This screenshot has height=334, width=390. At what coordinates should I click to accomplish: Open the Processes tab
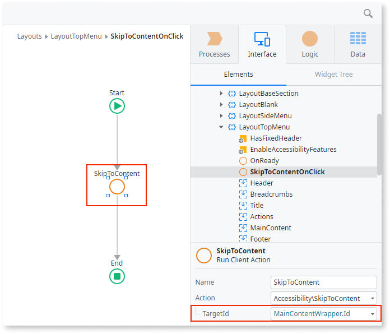[215, 45]
